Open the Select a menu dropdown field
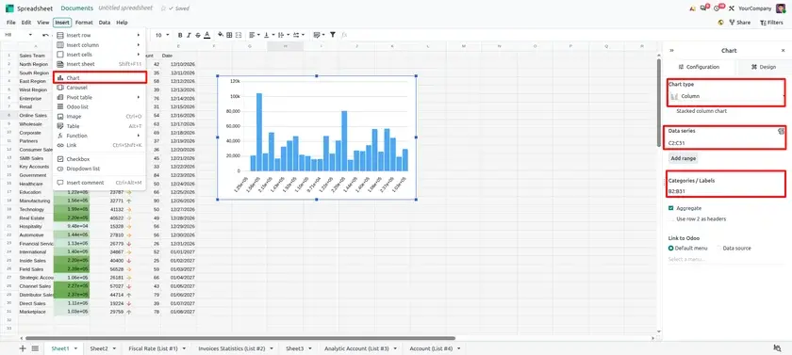 coord(726,259)
